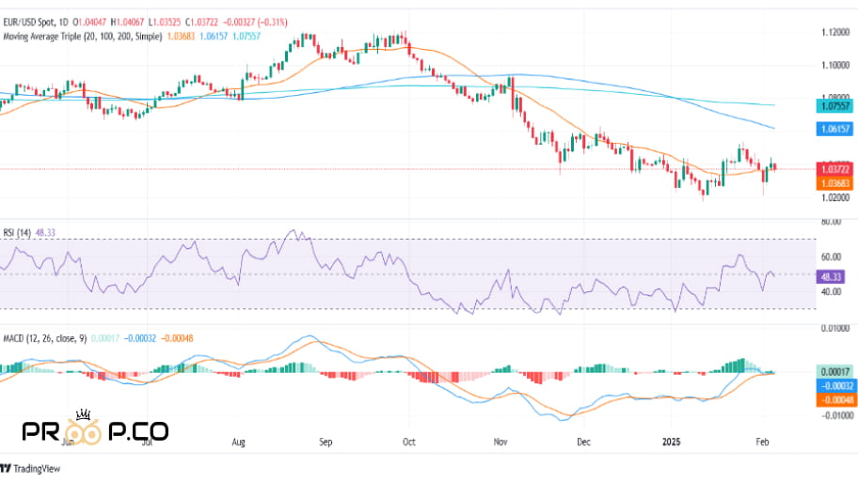Click the TradingView logo at bottom left
Viewport: 858px width, 482px height.
pyautogui.click(x=30, y=468)
